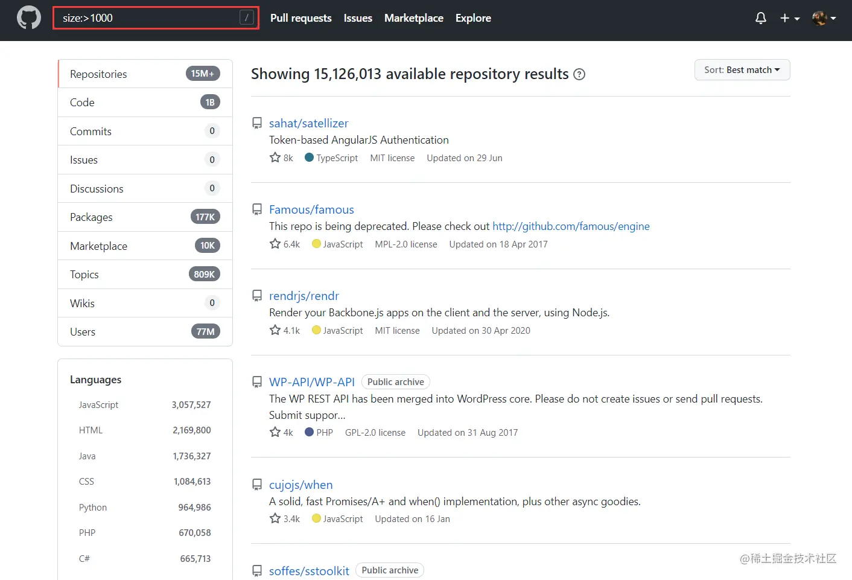Select the Wikis search category

[145, 303]
